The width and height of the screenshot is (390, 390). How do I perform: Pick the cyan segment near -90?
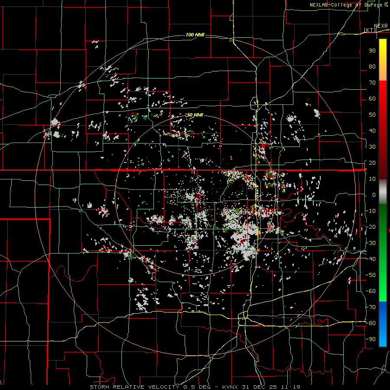[x=383, y=337]
